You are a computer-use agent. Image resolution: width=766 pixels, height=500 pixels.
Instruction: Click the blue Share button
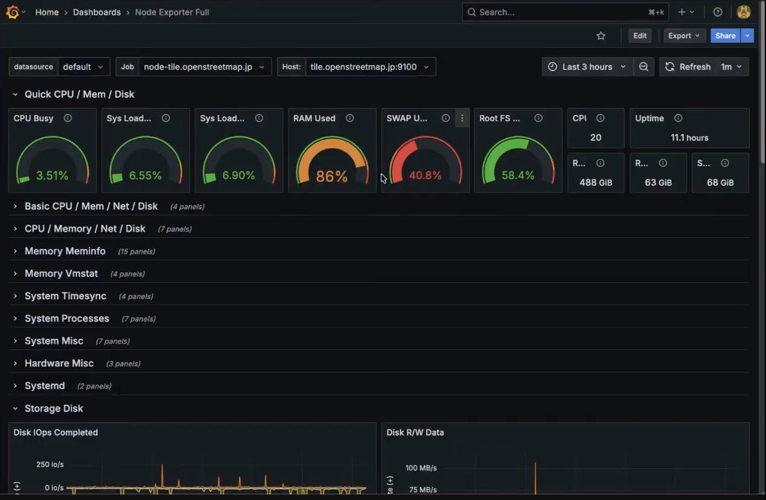[x=725, y=36]
